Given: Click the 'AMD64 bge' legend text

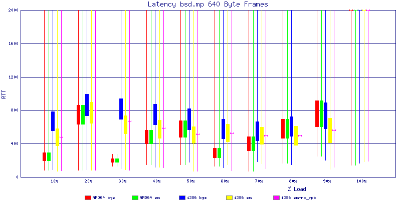Looking at the screenshot, I should click(104, 197).
